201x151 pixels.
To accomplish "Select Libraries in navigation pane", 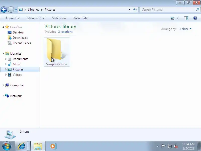I will coord(16,54).
